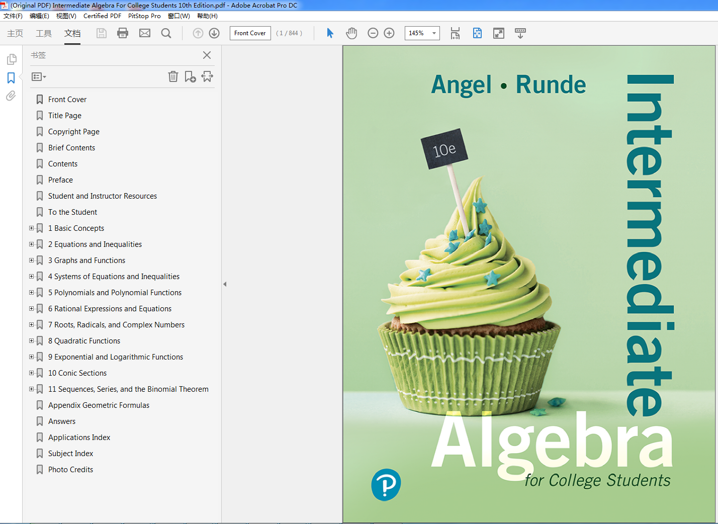Open the Contents bookmark
Screen dimensions: 718x524
pos(63,164)
